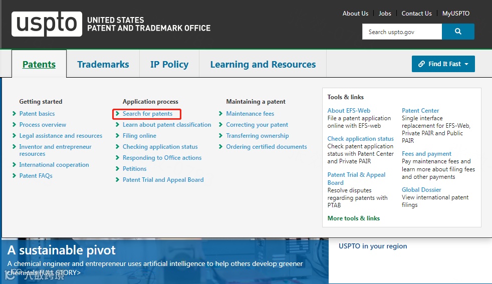Open Maintenance fees link

pyautogui.click(x=250, y=114)
